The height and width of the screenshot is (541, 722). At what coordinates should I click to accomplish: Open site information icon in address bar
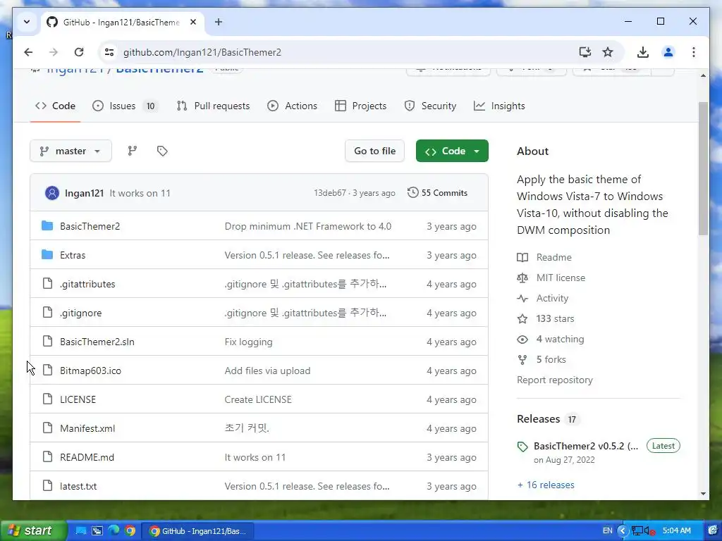pos(109,52)
